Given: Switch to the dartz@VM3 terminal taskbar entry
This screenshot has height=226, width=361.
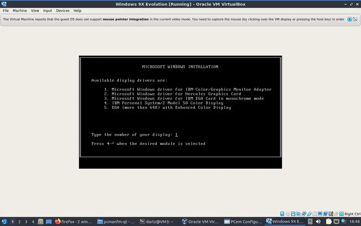Looking at the screenshot, I should click(159, 221).
